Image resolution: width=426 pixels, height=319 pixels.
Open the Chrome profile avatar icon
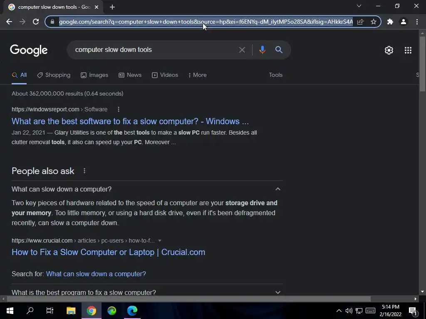click(x=404, y=22)
